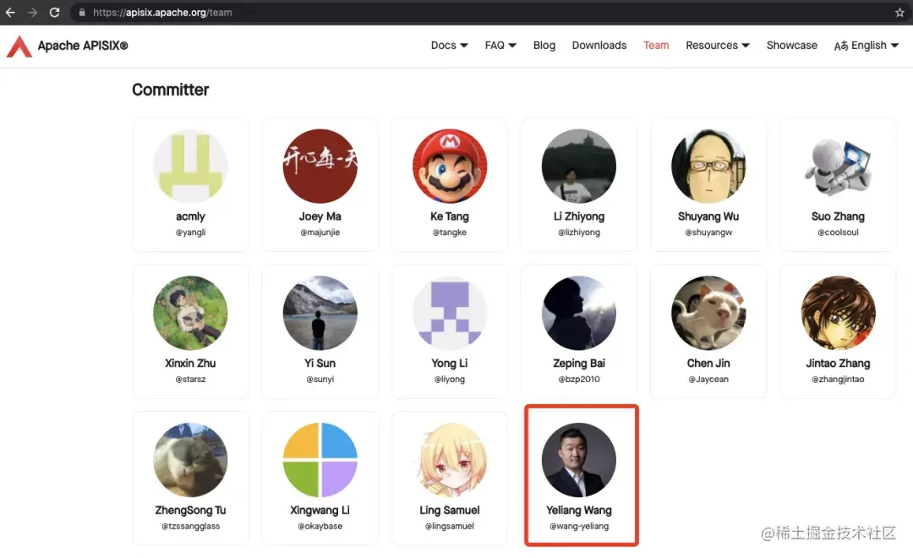Click the Jintao Zhang name
The height and width of the screenshot is (558, 913).
click(x=838, y=363)
